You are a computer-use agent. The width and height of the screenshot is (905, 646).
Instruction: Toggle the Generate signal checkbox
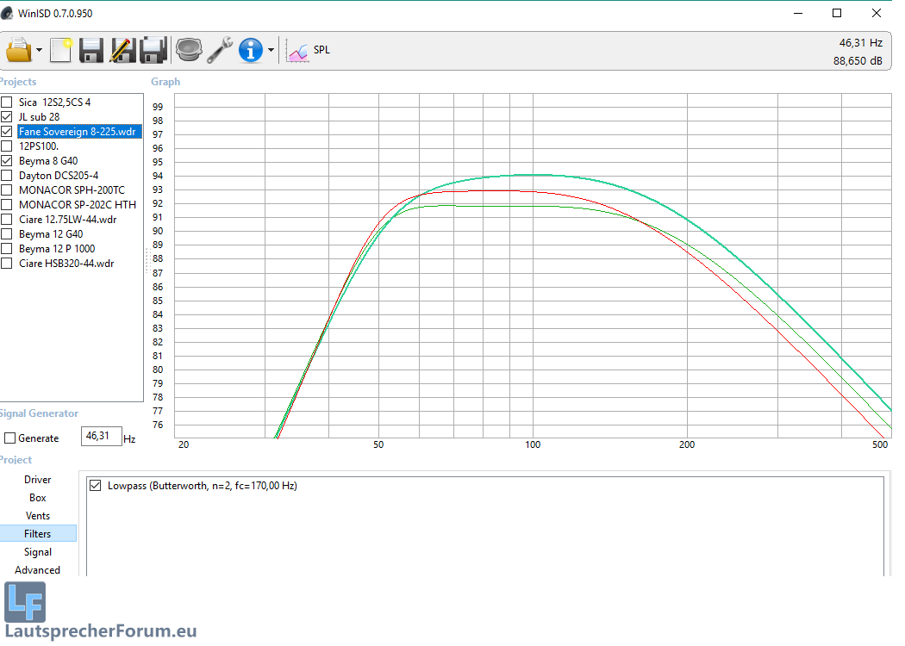[9, 438]
